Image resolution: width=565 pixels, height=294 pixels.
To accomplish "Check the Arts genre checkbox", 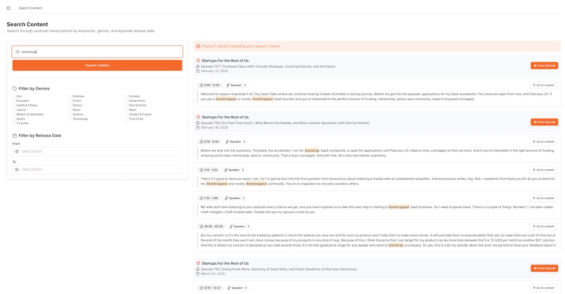I will coord(14,96).
